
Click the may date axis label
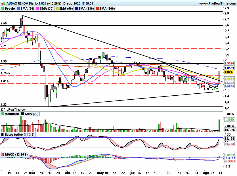coord(100,173)
